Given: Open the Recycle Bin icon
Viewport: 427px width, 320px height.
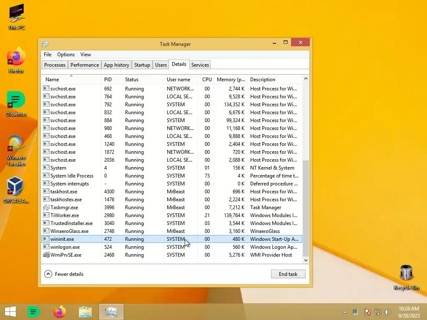Looking at the screenshot, I should click(x=406, y=277).
